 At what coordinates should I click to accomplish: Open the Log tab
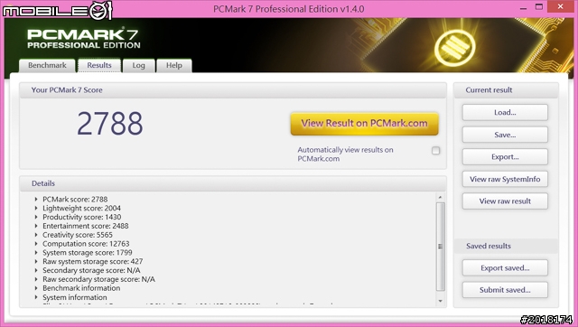pyautogui.click(x=138, y=66)
